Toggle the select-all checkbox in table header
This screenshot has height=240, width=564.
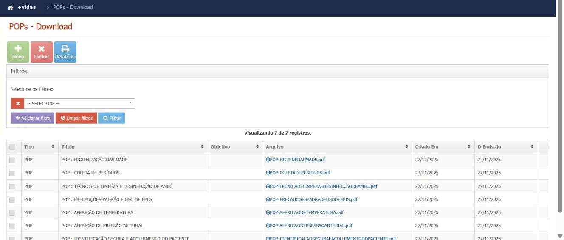pyautogui.click(x=12, y=147)
